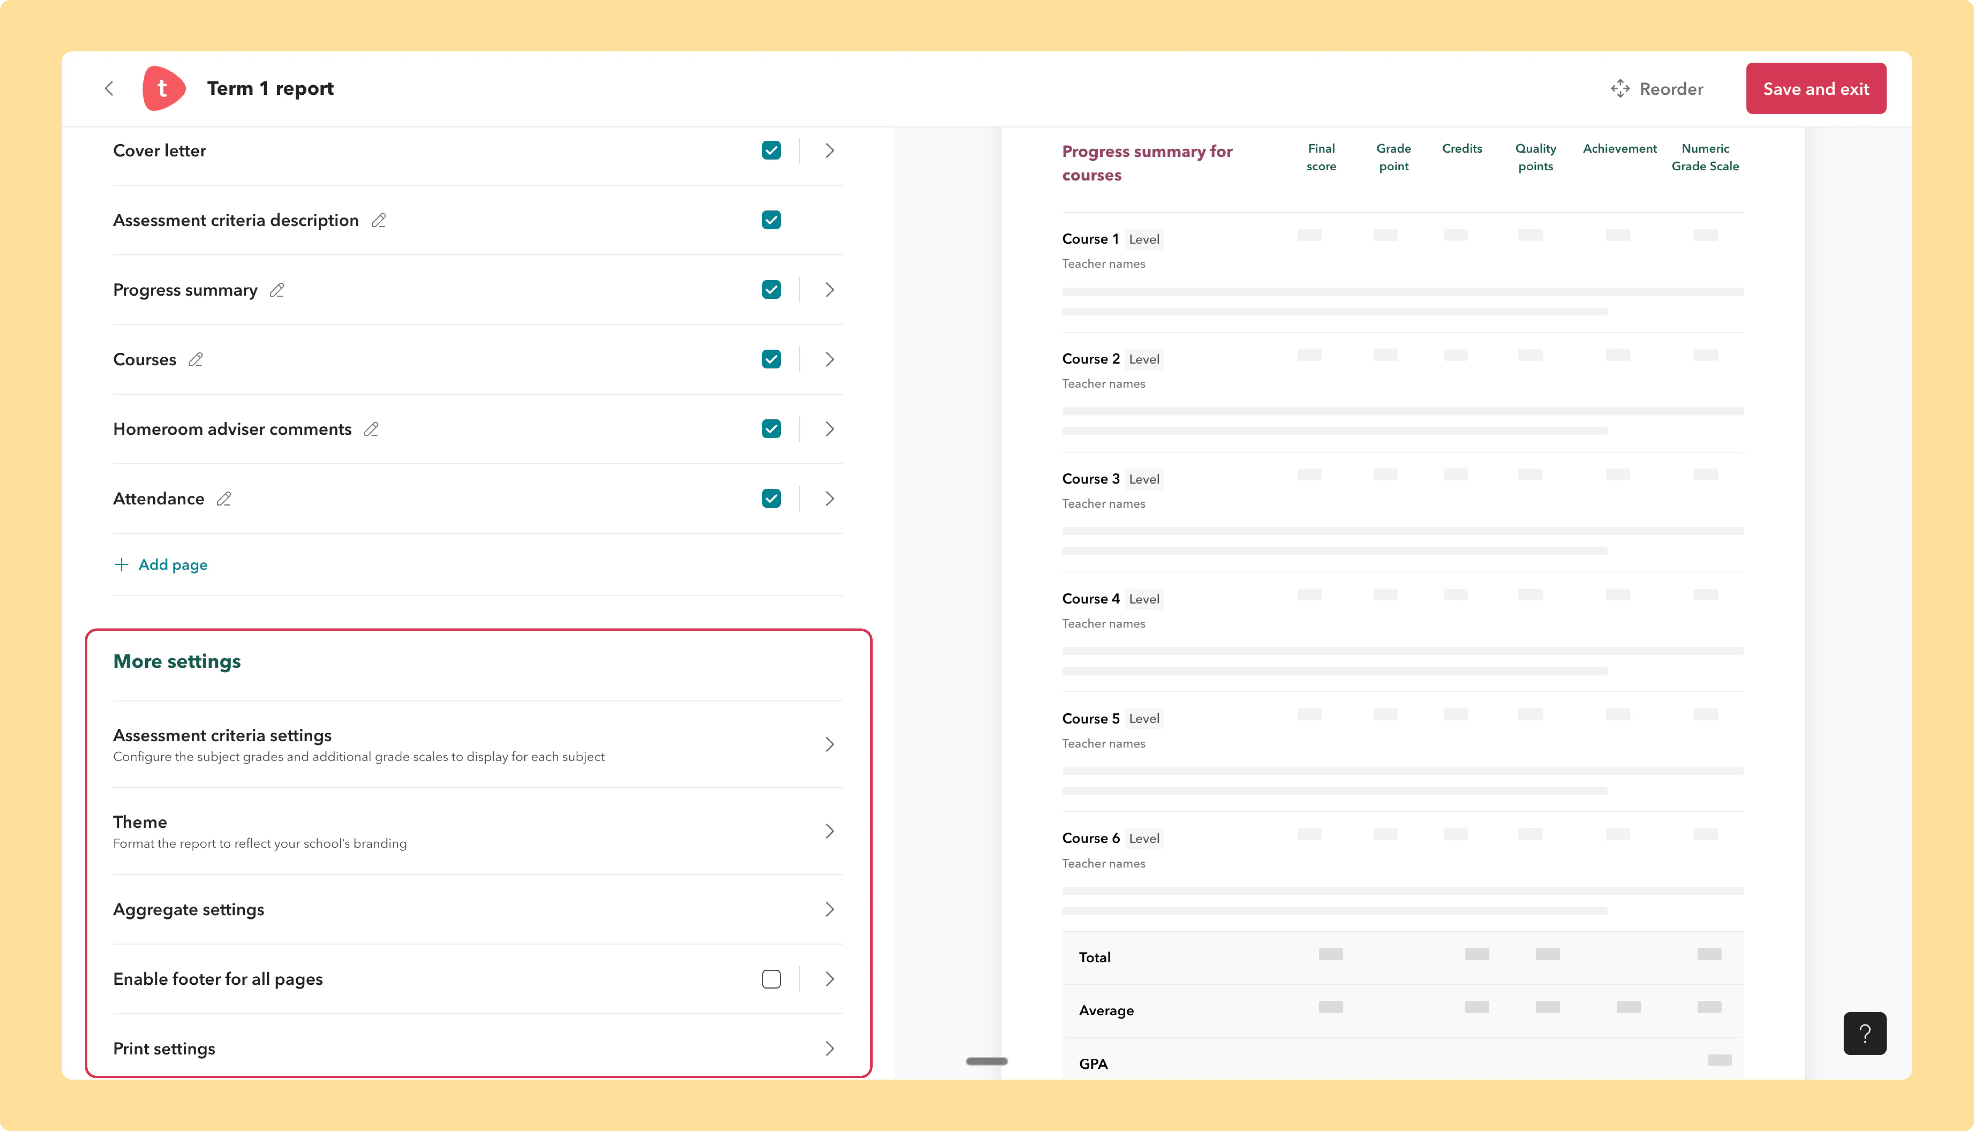The image size is (1974, 1131).
Task: Click the red Toddle logo icon
Action: pyautogui.click(x=164, y=89)
